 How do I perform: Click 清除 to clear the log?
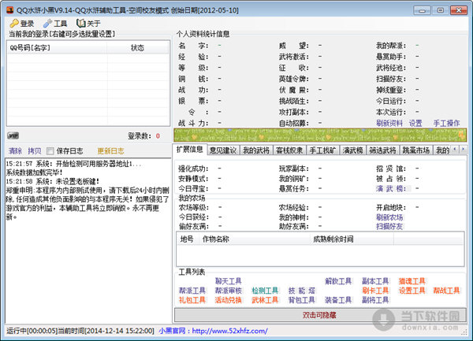[15, 151]
